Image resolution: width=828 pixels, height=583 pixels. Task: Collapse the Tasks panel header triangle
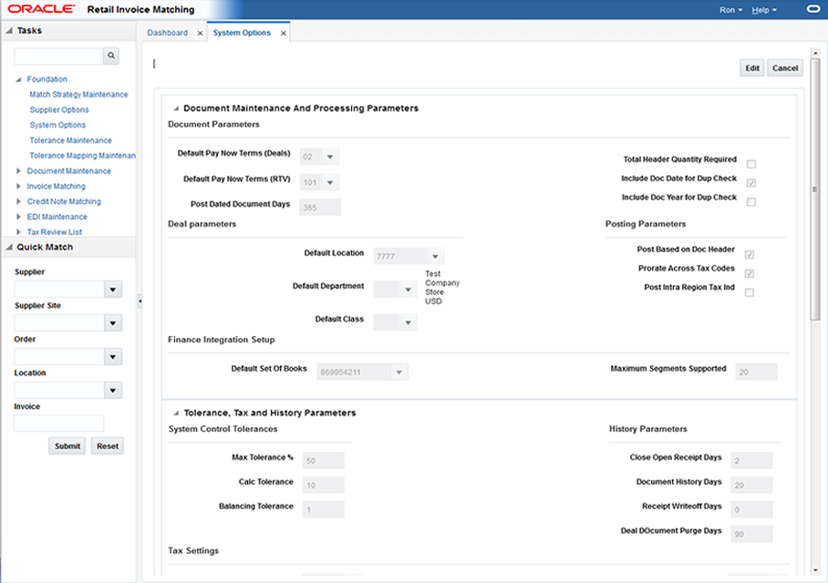9,31
